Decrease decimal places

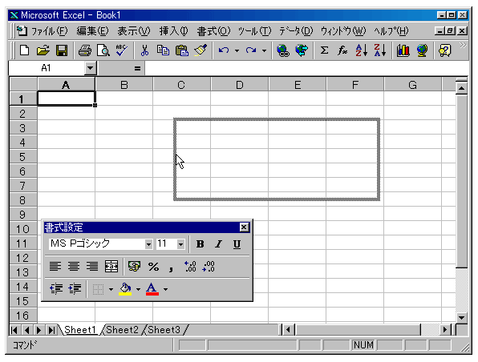(209, 267)
